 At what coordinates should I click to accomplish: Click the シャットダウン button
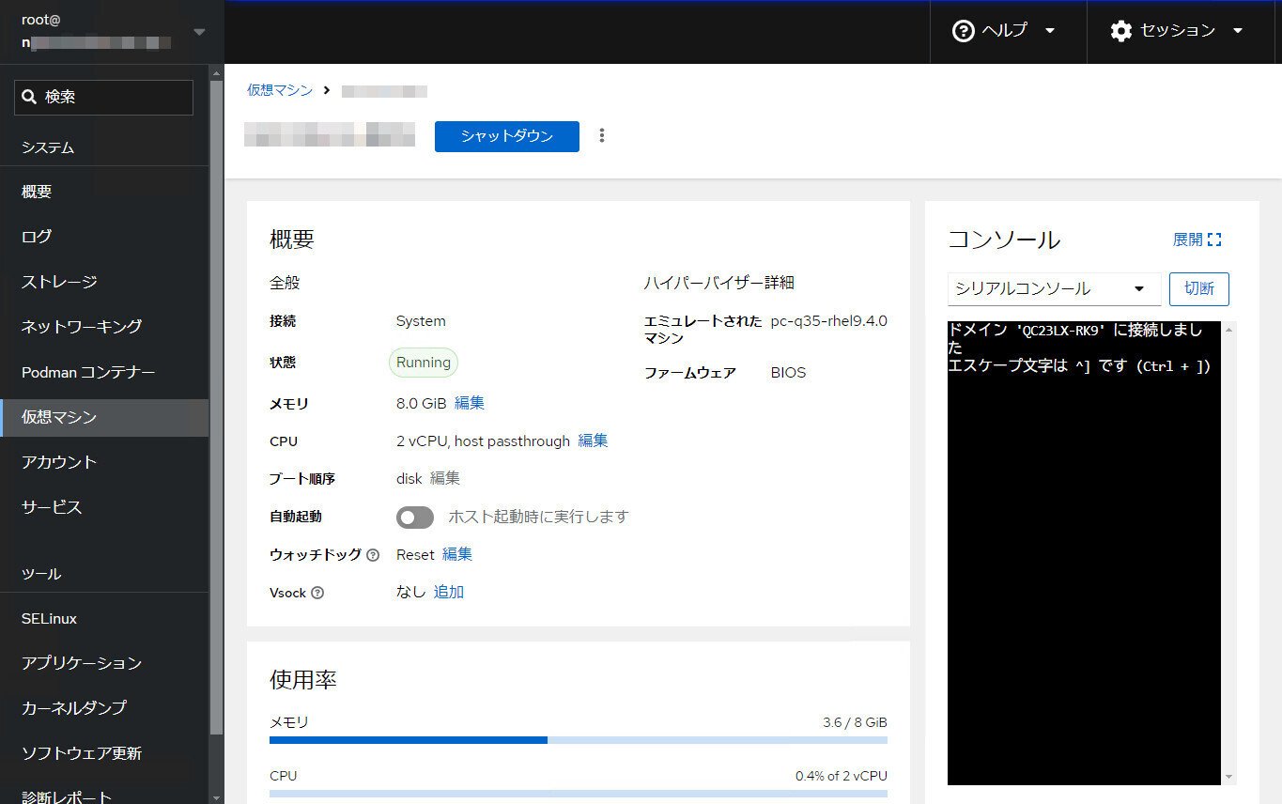pyautogui.click(x=507, y=136)
